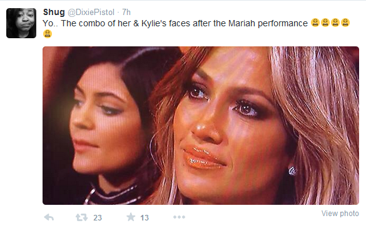Click Shug's profile avatar picture
Viewport: 366px width, 228px height.
[x=21, y=23]
